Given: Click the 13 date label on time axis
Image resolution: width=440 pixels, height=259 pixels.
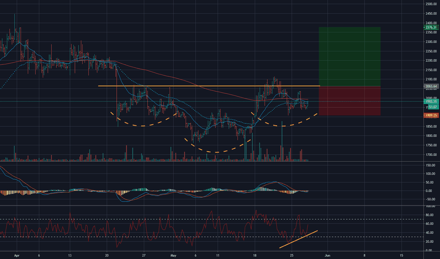Looking at the screenshot, I should [70, 255].
